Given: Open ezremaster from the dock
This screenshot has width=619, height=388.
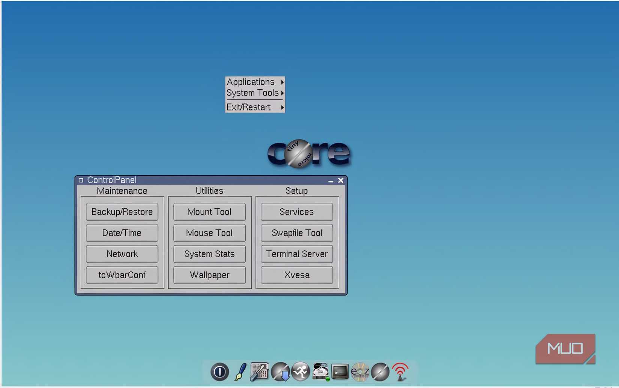Looking at the screenshot, I should pyautogui.click(x=359, y=372).
